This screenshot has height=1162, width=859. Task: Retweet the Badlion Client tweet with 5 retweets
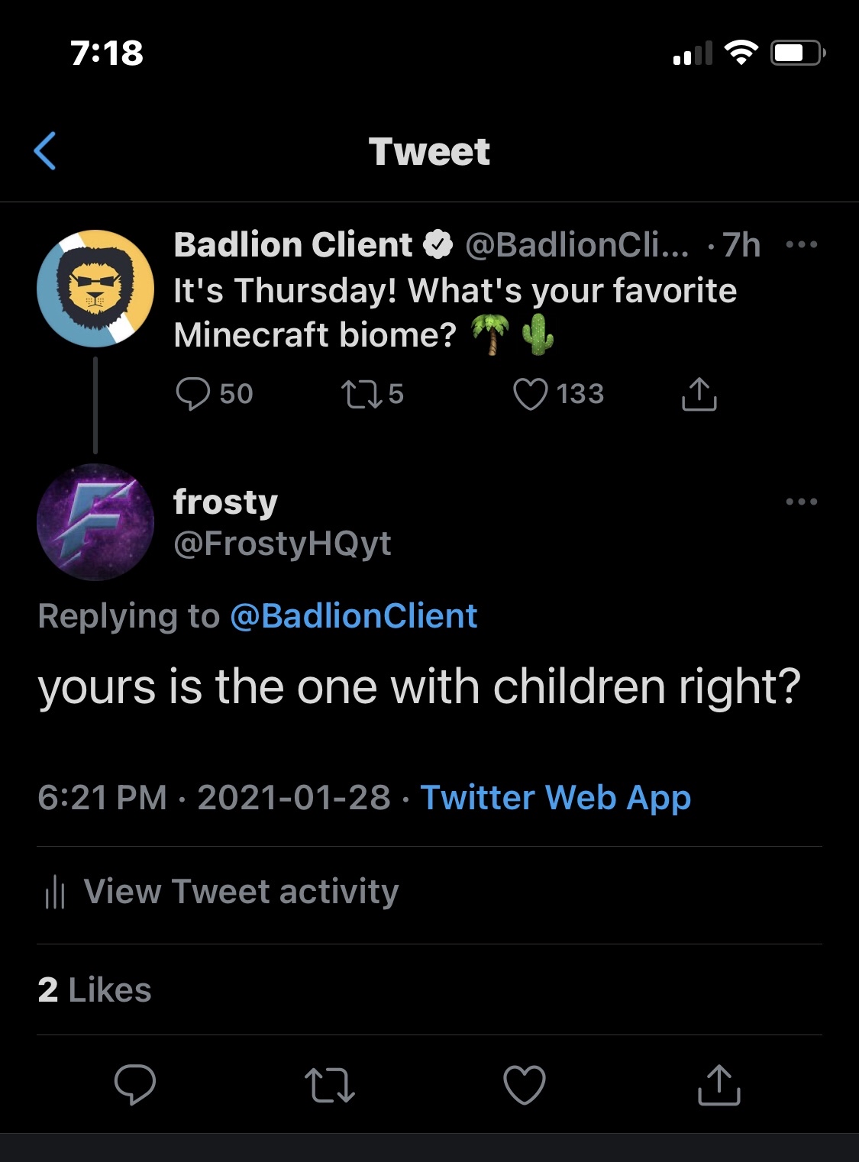(371, 394)
